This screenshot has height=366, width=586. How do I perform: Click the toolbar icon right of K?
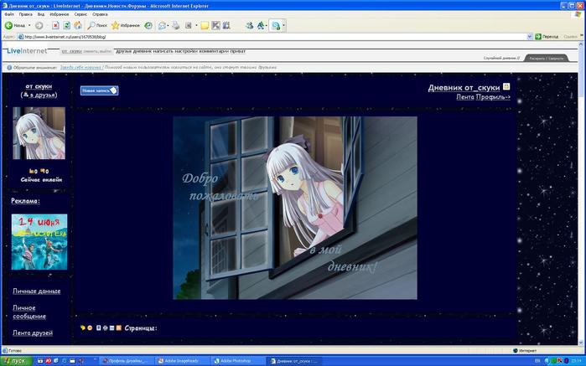point(226,25)
